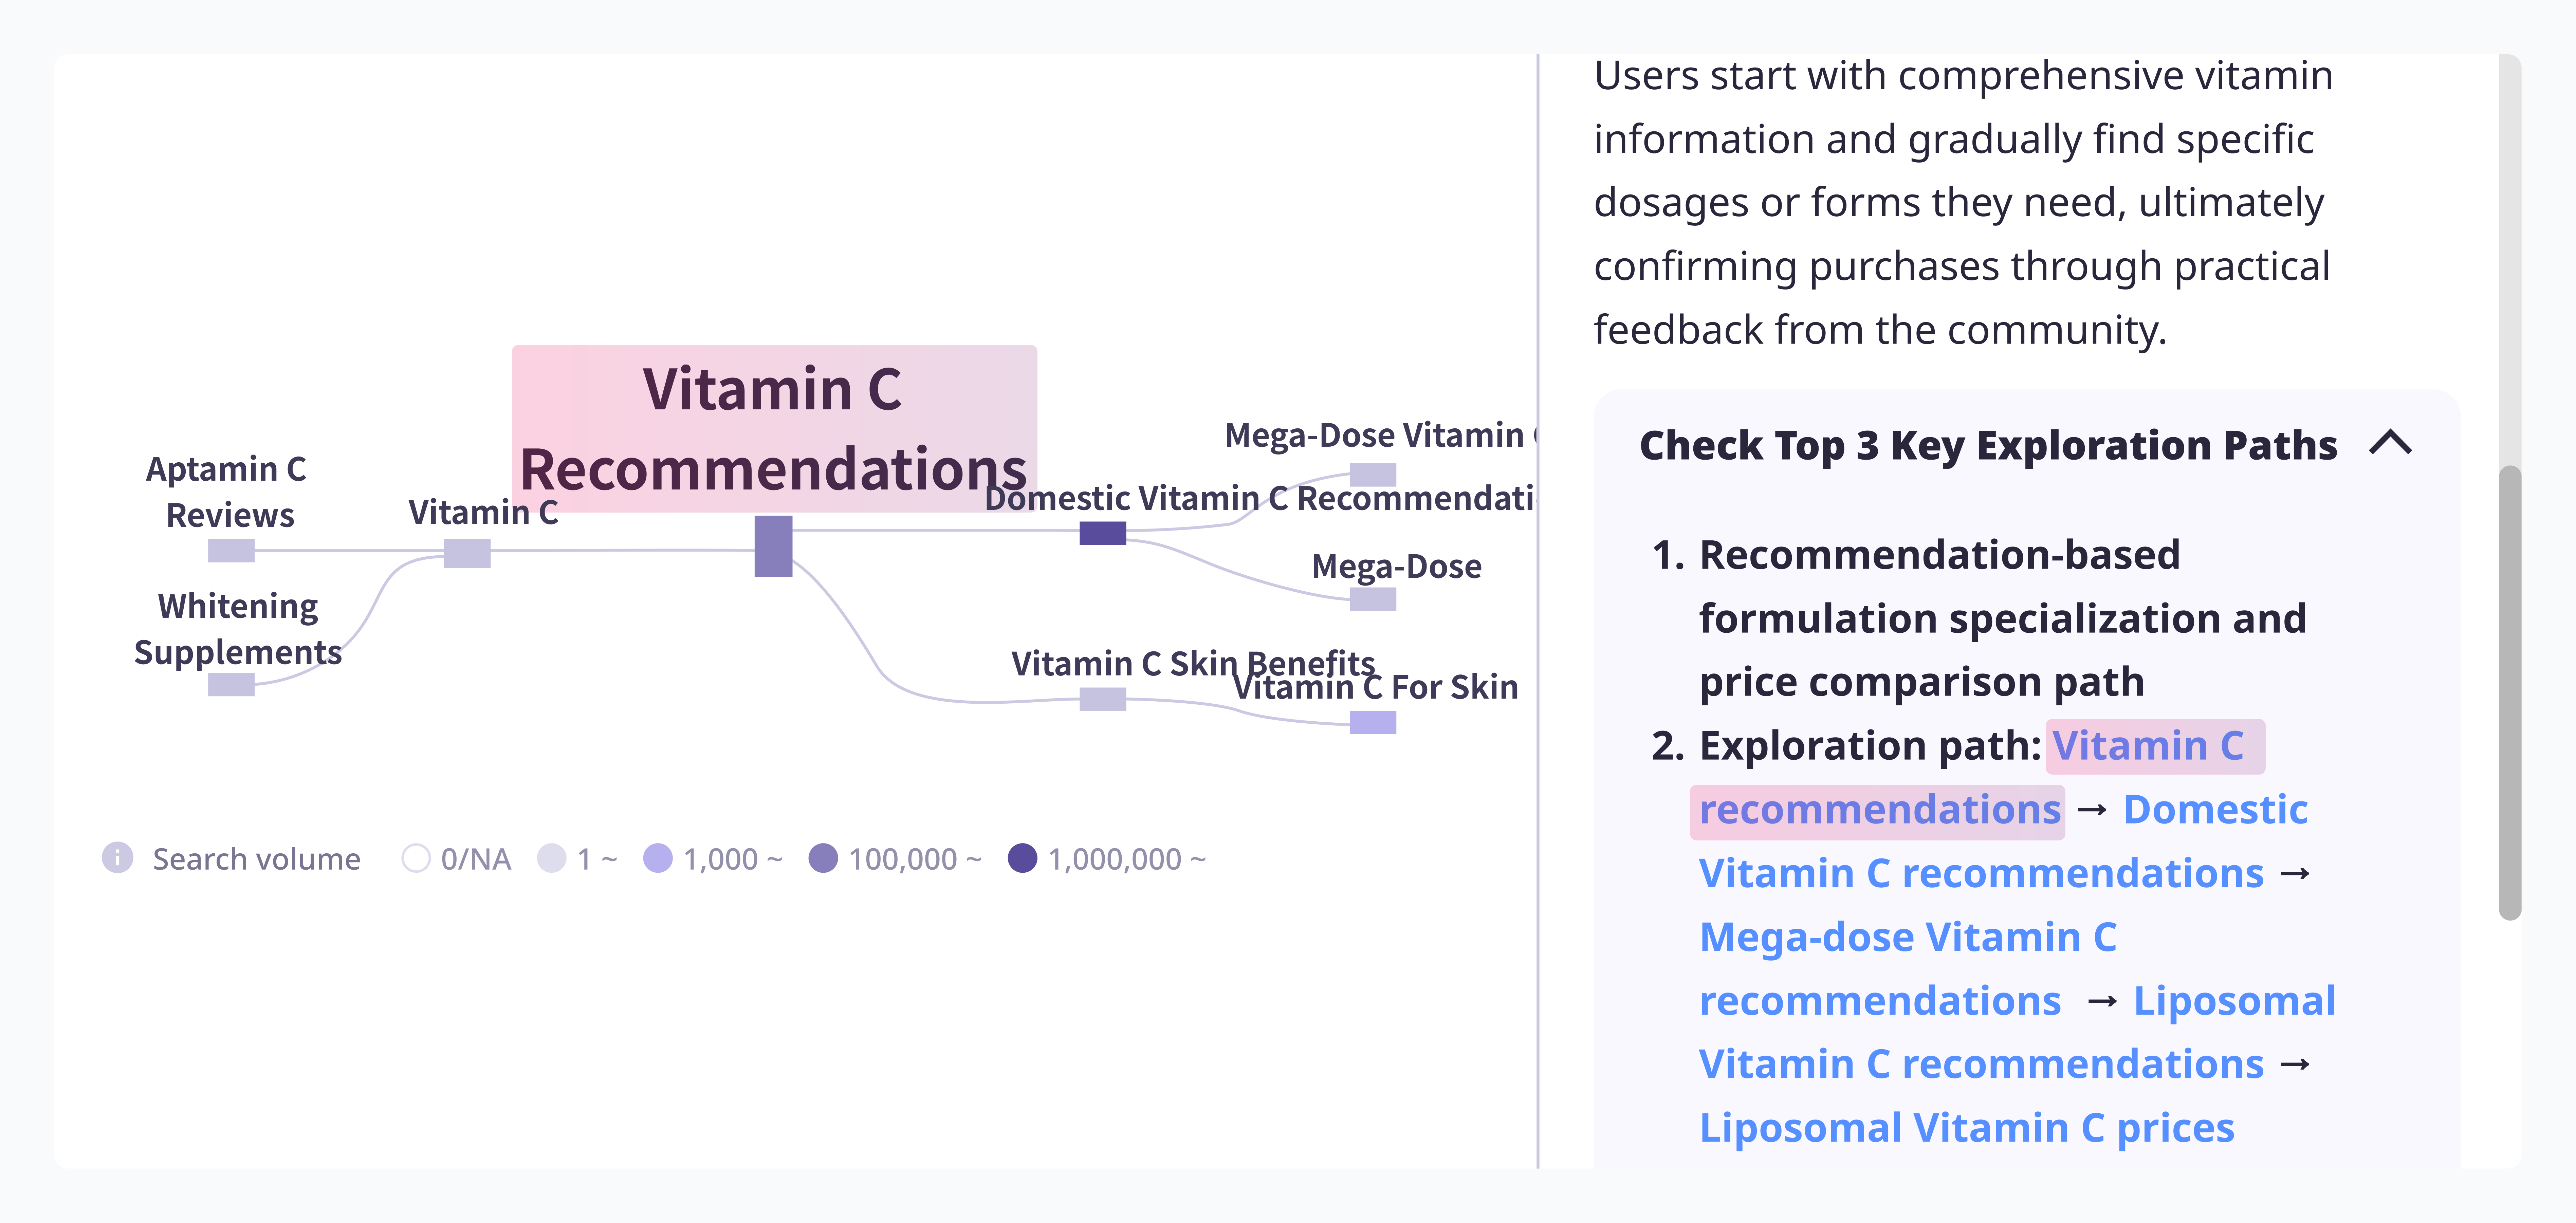Image resolution: width=2576 pixels, height=1223 pixels.
Task: Select the Vitamin C node marker
Action: 467,553
